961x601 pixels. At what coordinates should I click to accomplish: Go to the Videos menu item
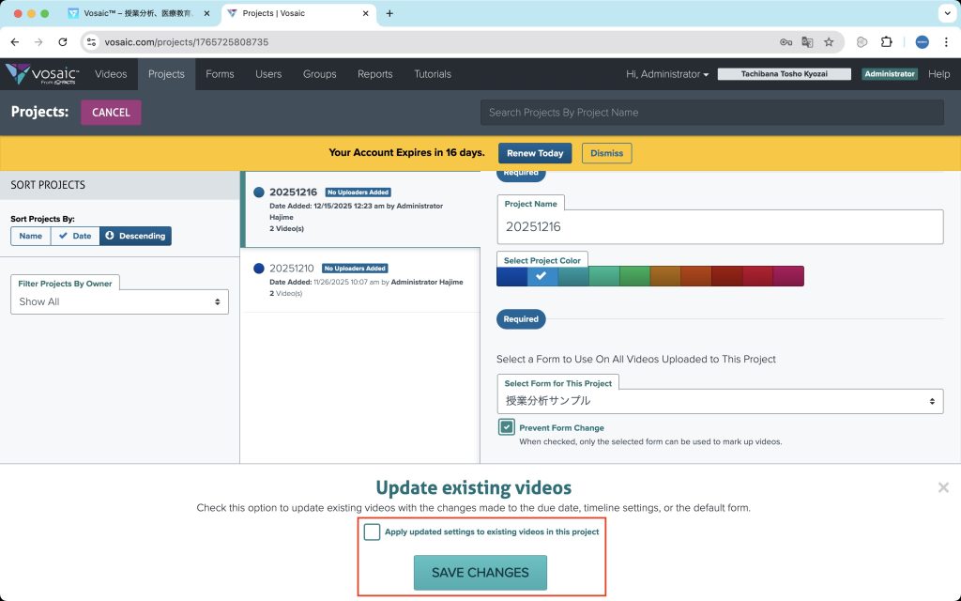click(x=111, y=74)
